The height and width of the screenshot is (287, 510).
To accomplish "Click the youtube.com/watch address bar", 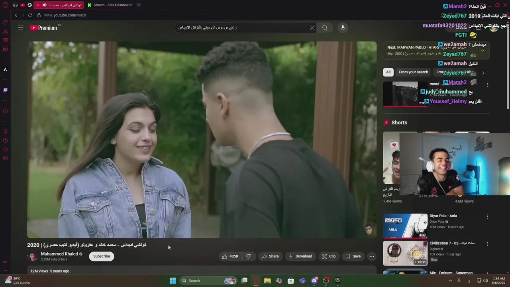I will tap(65, 15).
